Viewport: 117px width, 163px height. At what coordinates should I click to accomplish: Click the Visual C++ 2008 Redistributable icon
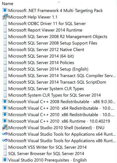5,102
